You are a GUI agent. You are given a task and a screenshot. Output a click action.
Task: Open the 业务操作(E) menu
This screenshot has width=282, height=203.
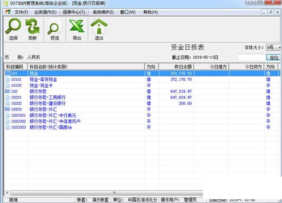(x=45, y=12)
